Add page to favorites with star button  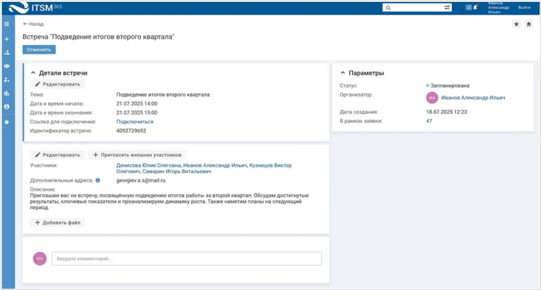tap(516, 24)
